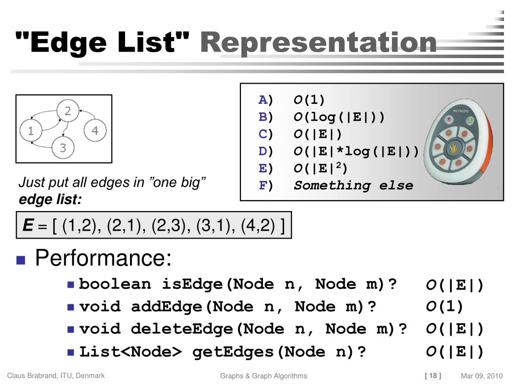Select answer option F) Something else
This screenshot has height=385, width=514.
(336, 185)
